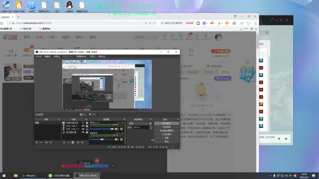Open the browser undo-close dropdown arrow
319x179 pixels.
pyautogui.click(x=250, y=23)
